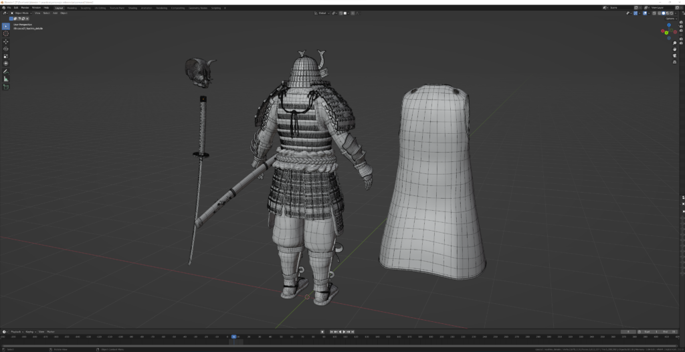Choose the Move tool

pyautogui.click(x=5, y=41)
